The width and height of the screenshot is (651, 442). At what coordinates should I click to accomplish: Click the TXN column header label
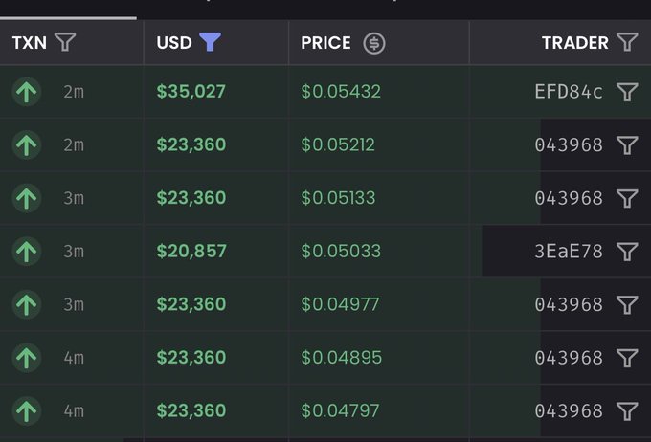(30, 43)
